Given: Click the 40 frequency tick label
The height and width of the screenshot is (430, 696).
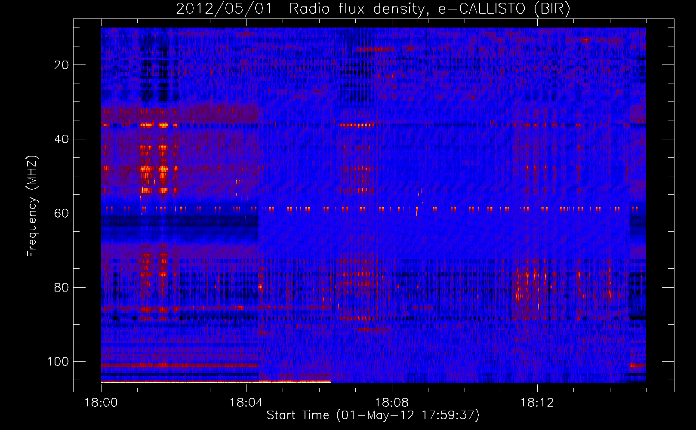Looking at the screenshot, I should [x=62, y=139].
